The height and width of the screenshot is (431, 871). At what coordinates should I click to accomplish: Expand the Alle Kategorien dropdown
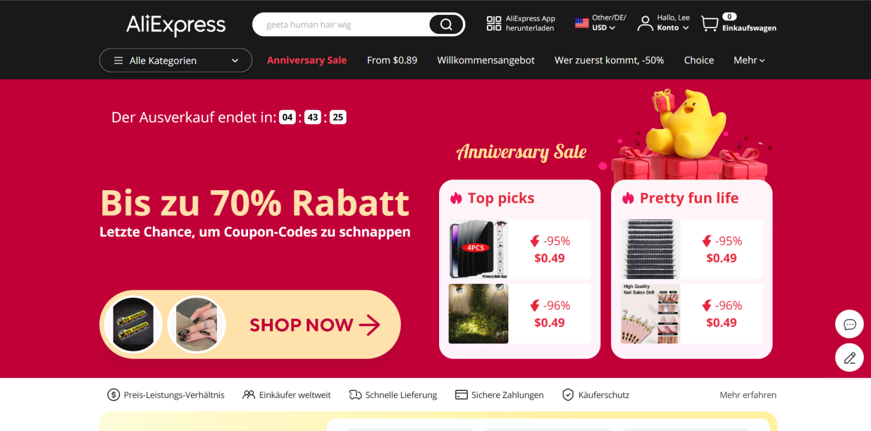176,60
